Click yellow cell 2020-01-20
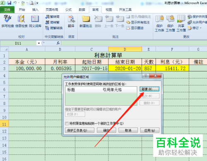This screenshot has width=207, height=161. (125, 69)
